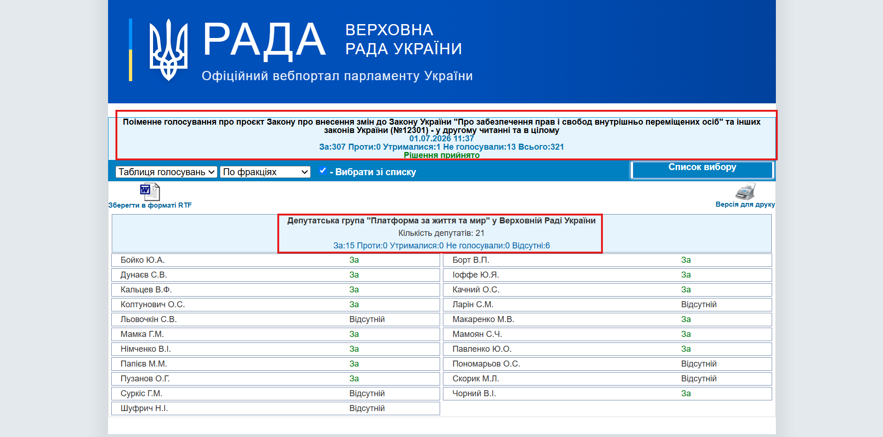Click the printer icon for print version
Image resolution: width=883 pixels, height=437 pixels.
(745, 191)
